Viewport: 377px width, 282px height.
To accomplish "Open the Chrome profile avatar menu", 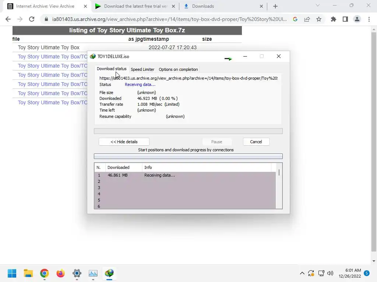I will click(x=357, y=19).
